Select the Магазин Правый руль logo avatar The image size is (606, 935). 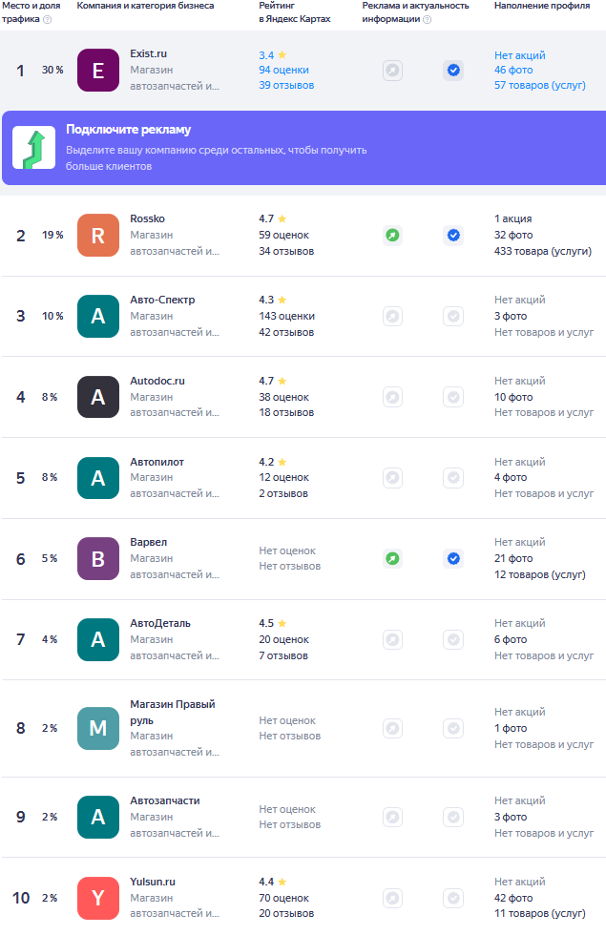pyautogui.click(x=98, y=728)
